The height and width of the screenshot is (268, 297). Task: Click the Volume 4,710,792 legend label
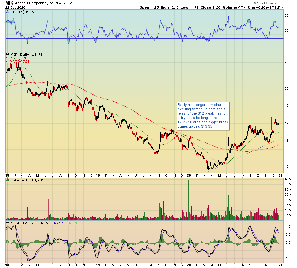[x=27, y=180]
